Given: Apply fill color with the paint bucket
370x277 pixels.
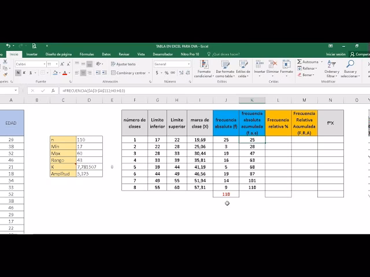Looking at the screenshot, I should tap(55, 73).
